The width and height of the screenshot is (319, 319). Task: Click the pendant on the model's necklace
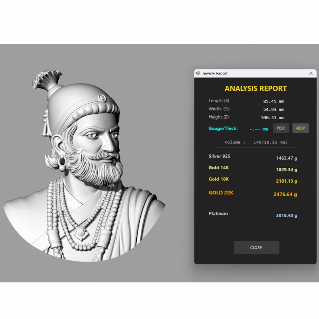(81, 230)
